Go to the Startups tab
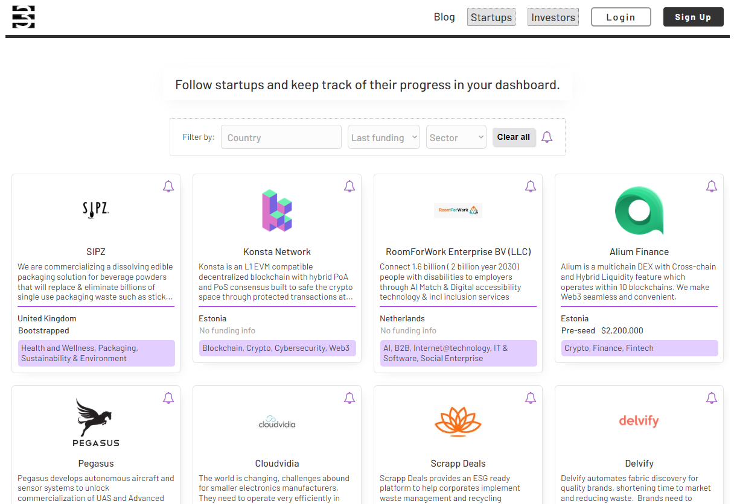Screen dimensions: 734x504 [491, 17]
